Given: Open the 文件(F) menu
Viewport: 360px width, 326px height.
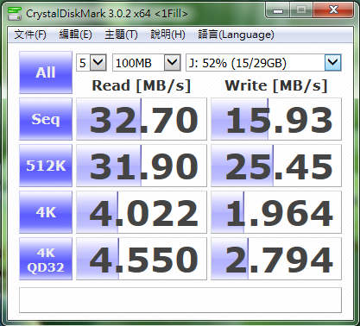Looking at the screenshot, I should click(30, 34).
